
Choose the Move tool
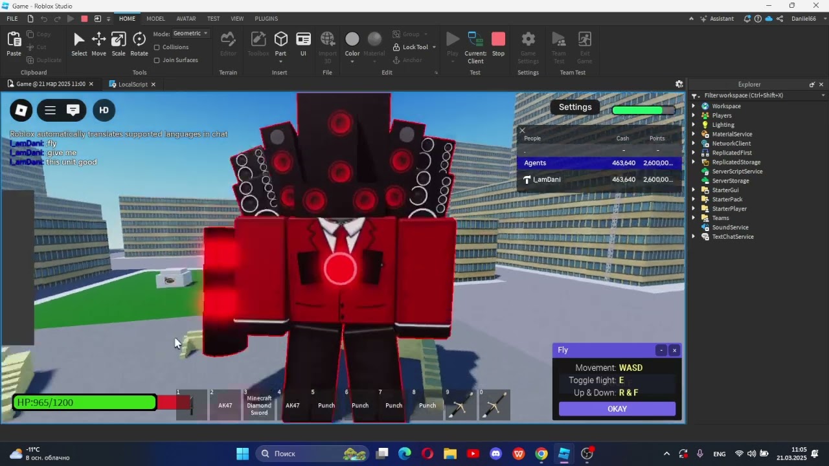click(98, 44)
